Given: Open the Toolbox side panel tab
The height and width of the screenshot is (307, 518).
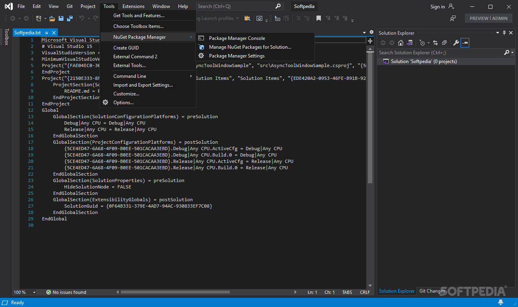Looking at the screenshot, I should point(6,37).
